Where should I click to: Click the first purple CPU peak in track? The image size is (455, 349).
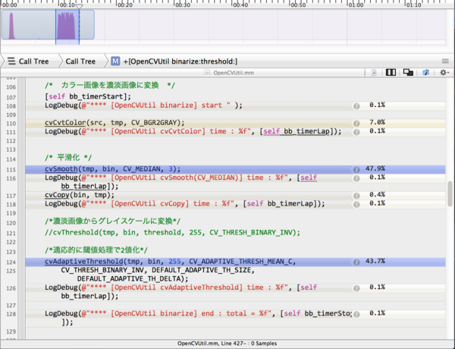click(x=11, y=26)
